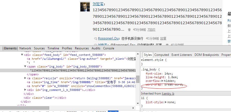Viewport: 231px width, 112px height.
Task: Click the word-wrap break-word property
Action: click(x=164, y=85)
